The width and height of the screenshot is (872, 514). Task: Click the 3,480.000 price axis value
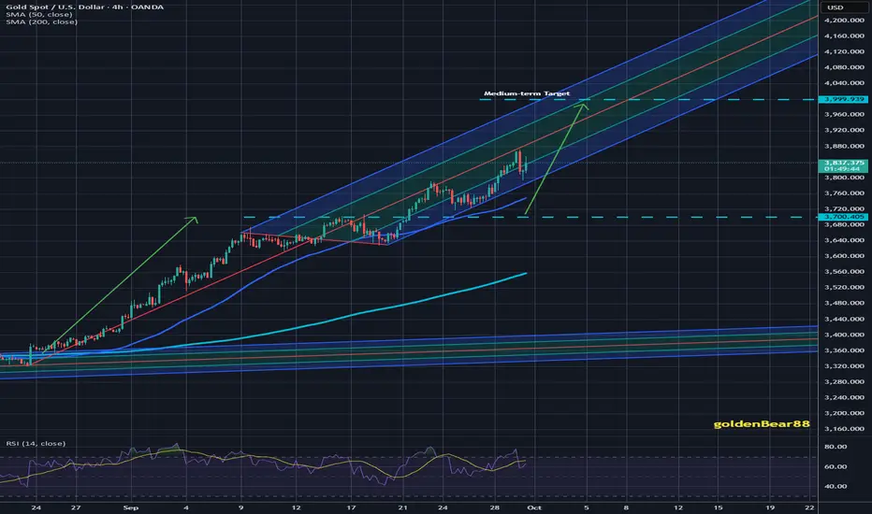point(844,303)
